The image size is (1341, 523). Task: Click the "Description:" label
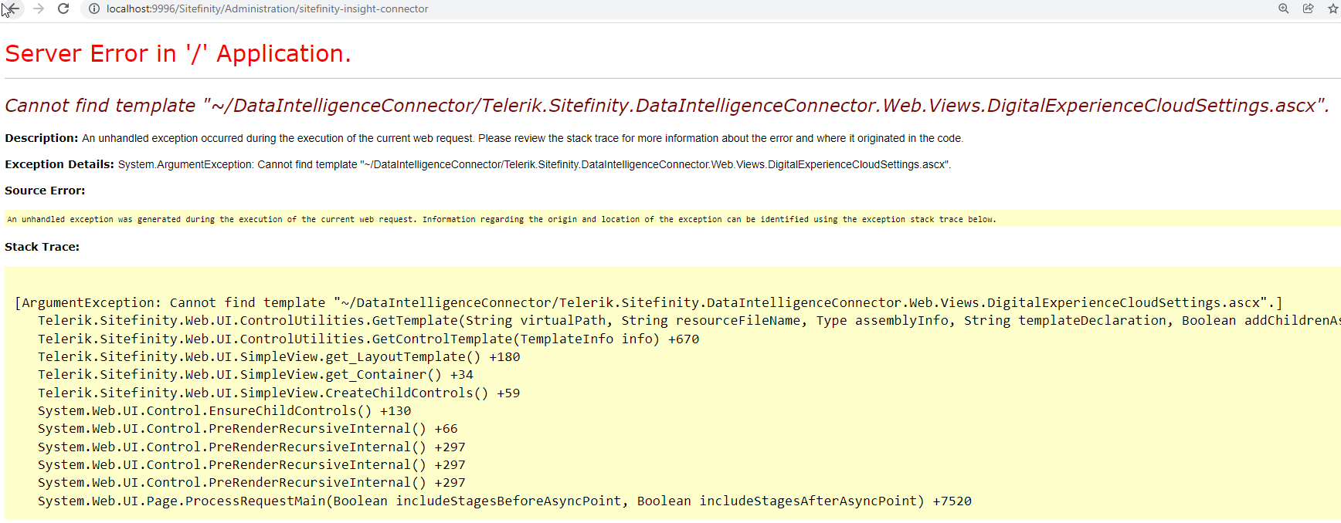[x=42, y=138]
